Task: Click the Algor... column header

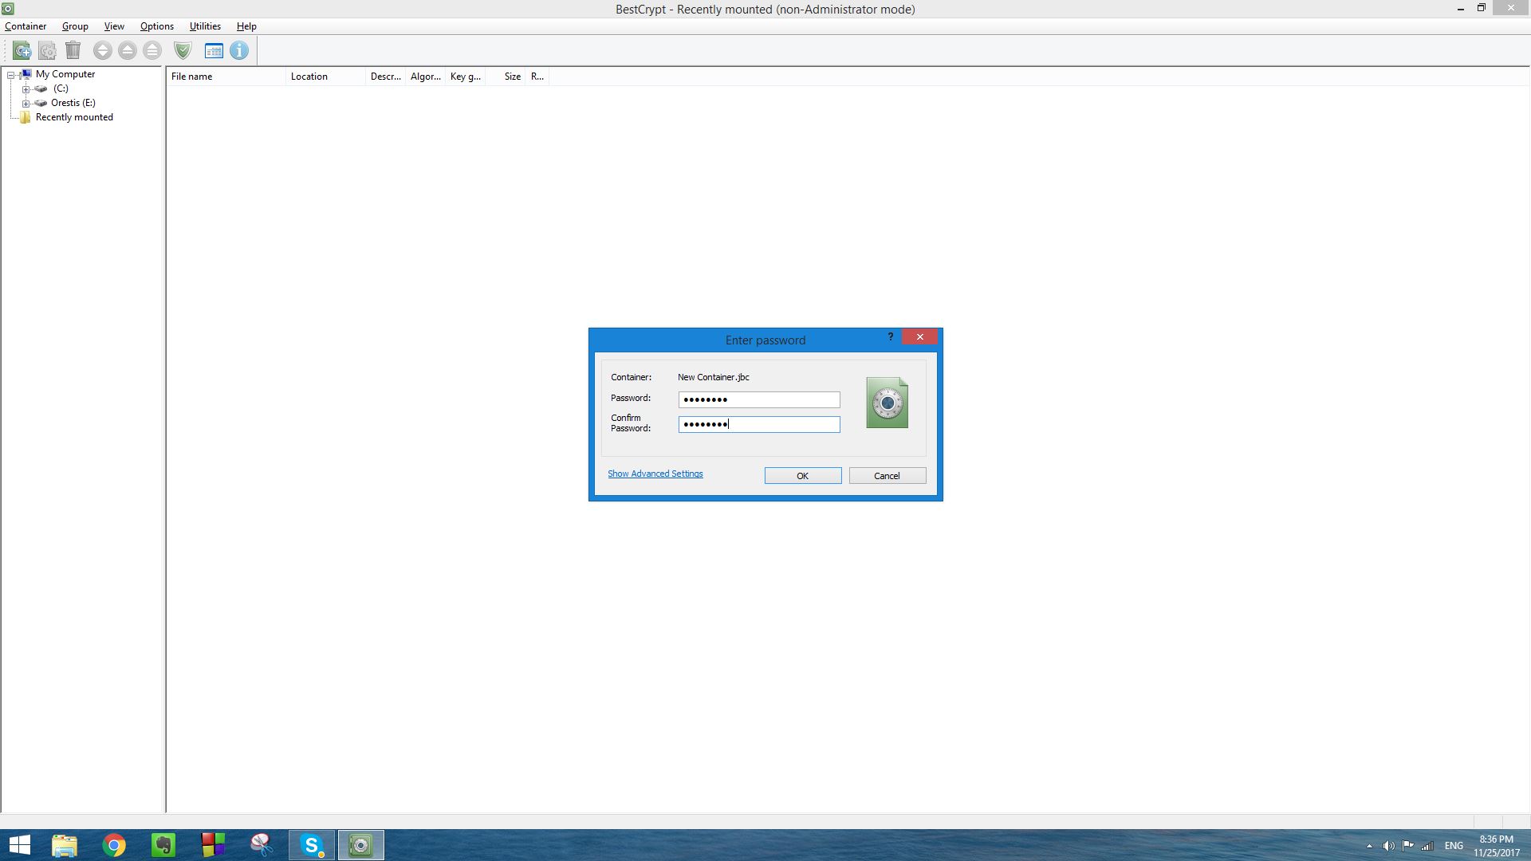Action: 426,77
